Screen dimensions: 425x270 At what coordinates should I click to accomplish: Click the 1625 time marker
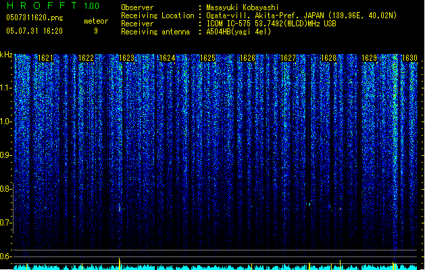[x=207, y=58]
